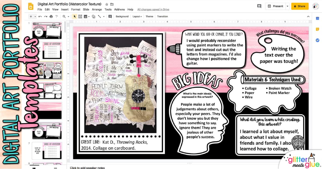322x169 pixels.
Task: Select the shape tool
Action: click(x=93, y=16)
